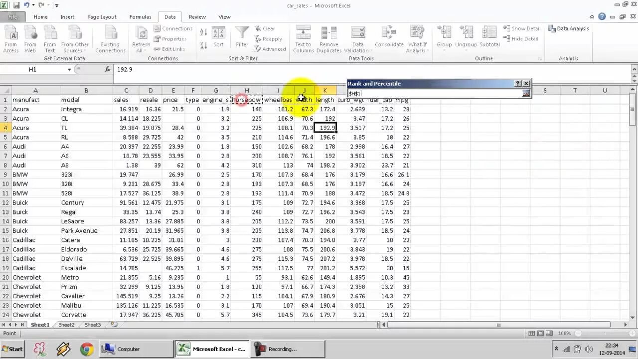The height and width of the screenshot is (359, 638).
Task: Click Remove Duplicates
Action: pyautogui.click(x=329, y=39)
